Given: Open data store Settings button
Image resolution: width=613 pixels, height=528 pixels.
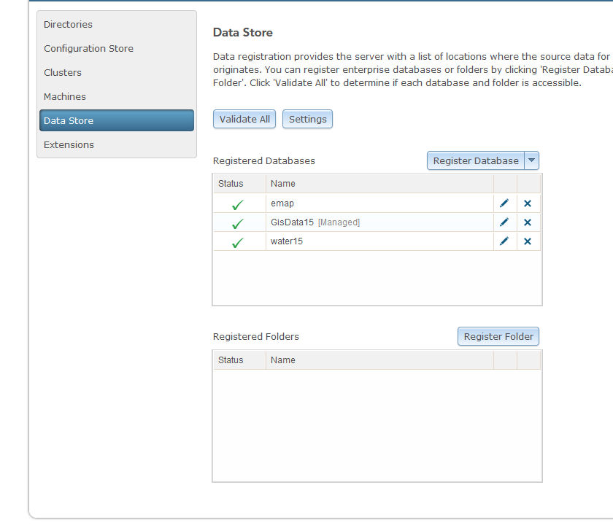Looking at the screenshot, I should point(307,119).
